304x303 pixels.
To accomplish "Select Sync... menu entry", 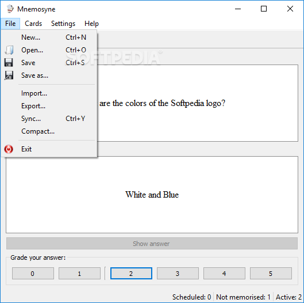I will click(49, 119).
